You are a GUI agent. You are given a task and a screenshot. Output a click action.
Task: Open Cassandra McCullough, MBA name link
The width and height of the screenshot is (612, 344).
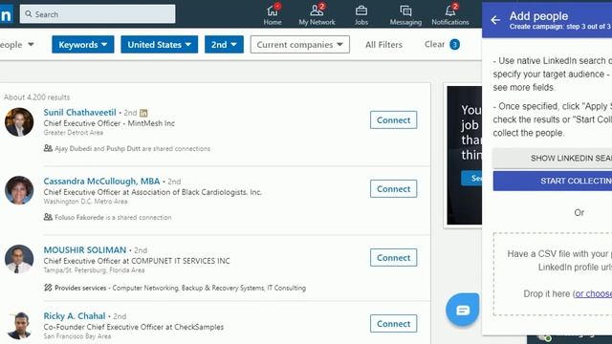point(101,181)
